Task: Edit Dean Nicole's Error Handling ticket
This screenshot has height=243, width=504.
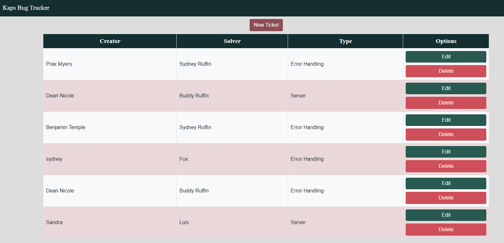Action: click(446, 183)
